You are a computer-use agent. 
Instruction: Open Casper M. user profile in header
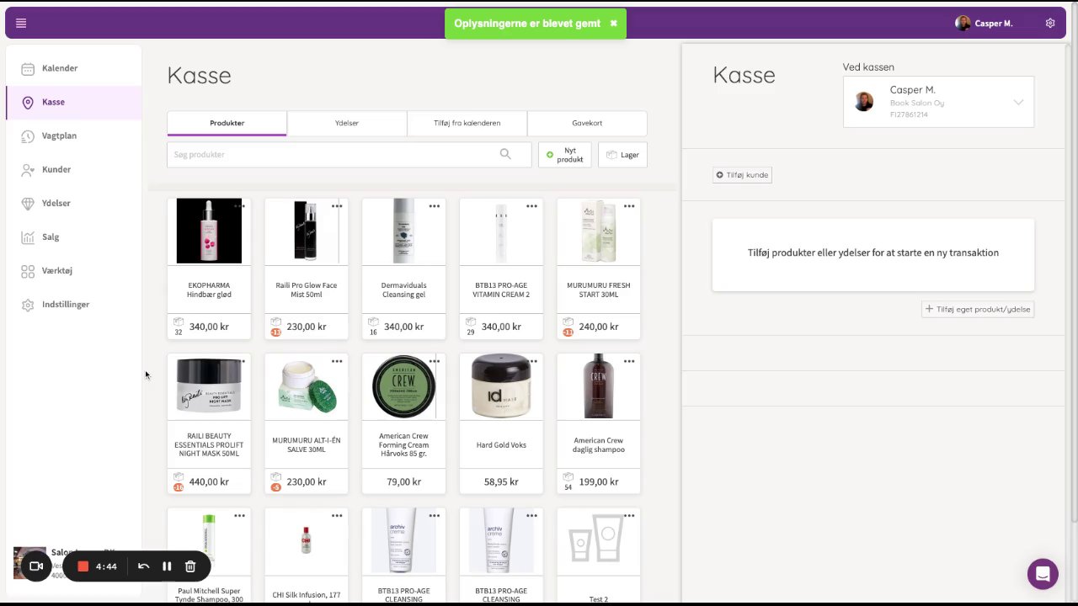[984, 24]
